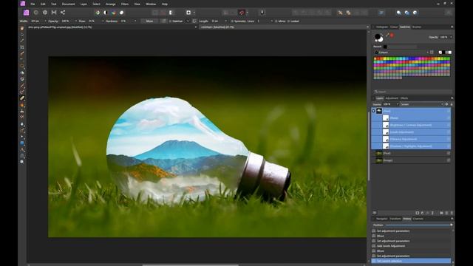Click the Assistant toolbar icon
473x266 pixels.
(x=262, y=13)
